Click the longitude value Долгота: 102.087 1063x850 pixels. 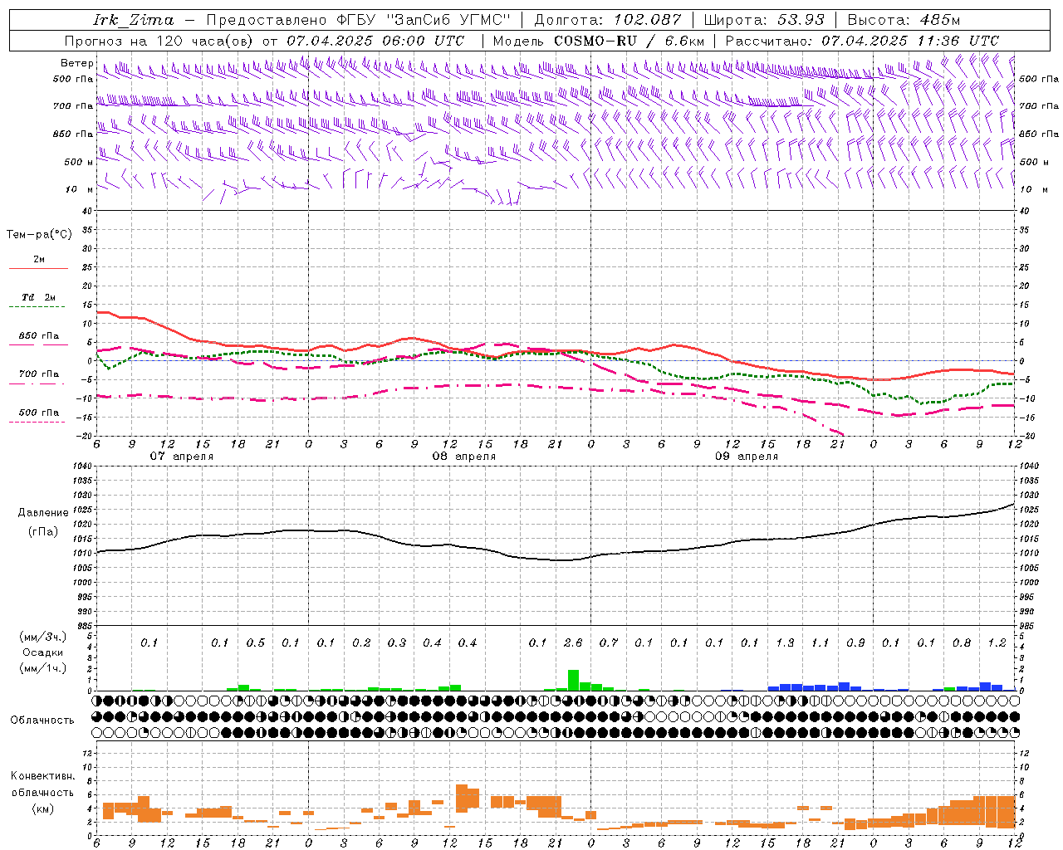(608, 20)
